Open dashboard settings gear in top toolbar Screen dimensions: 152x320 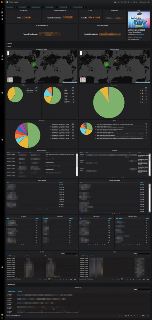(128, 2)
